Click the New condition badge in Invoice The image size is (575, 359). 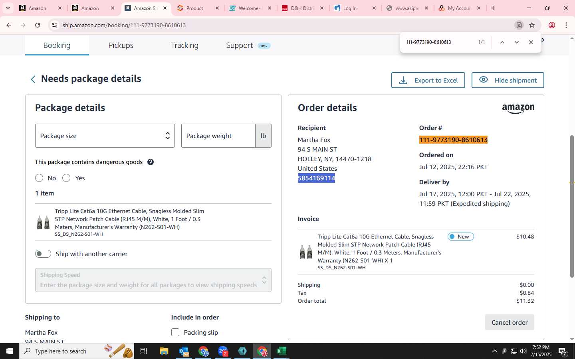[x=461, y=237]
